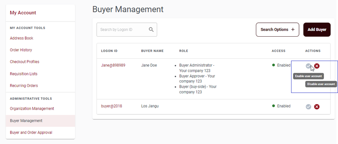Open Requisition Lists
Image resolution: width=338 pixels, height=144 pixels.
pos(24,74)
